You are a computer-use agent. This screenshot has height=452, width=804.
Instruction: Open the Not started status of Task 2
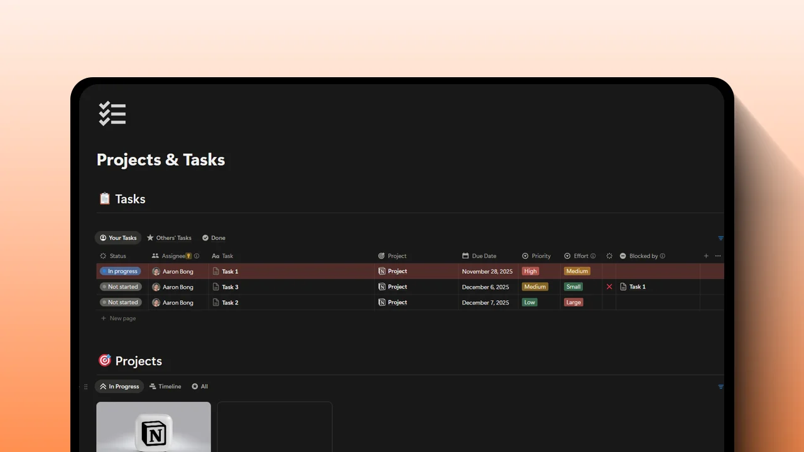pos(121,303)
